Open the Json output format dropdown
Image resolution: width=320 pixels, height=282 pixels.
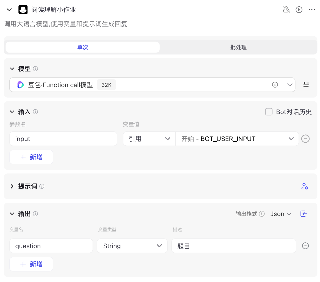coord(281,214)
